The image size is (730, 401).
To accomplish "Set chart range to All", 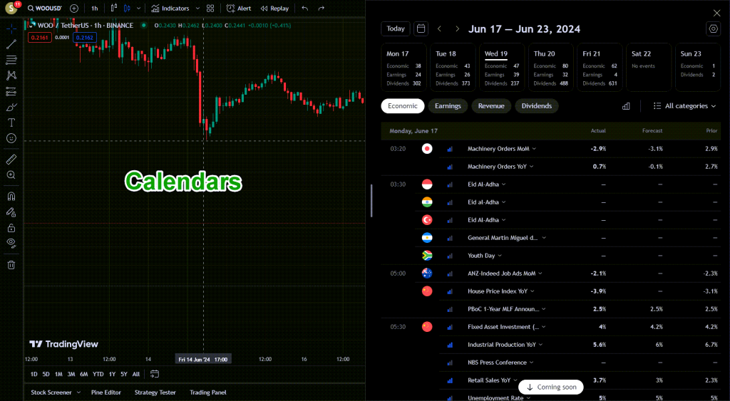I will (136, 374).
